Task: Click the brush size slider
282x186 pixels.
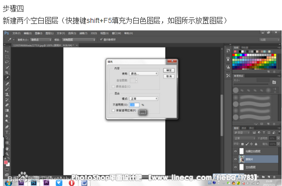Action: [251, 84]
